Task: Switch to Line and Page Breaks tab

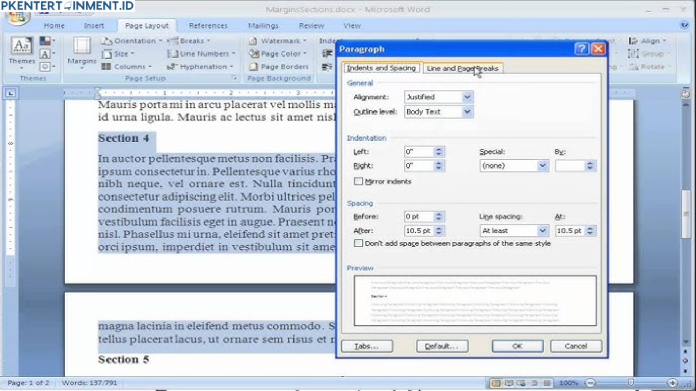Action: coord(463,67)
